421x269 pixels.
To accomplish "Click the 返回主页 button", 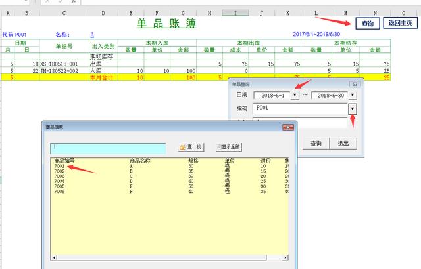I will click(401, 23).
